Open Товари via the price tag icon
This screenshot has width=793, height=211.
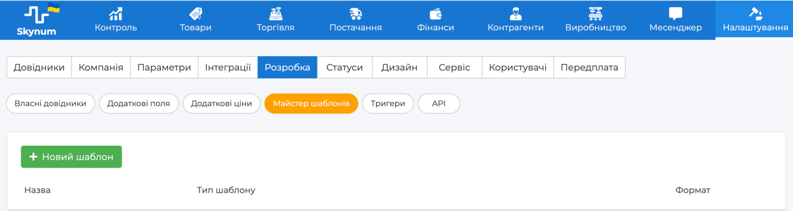coord(196,14)
